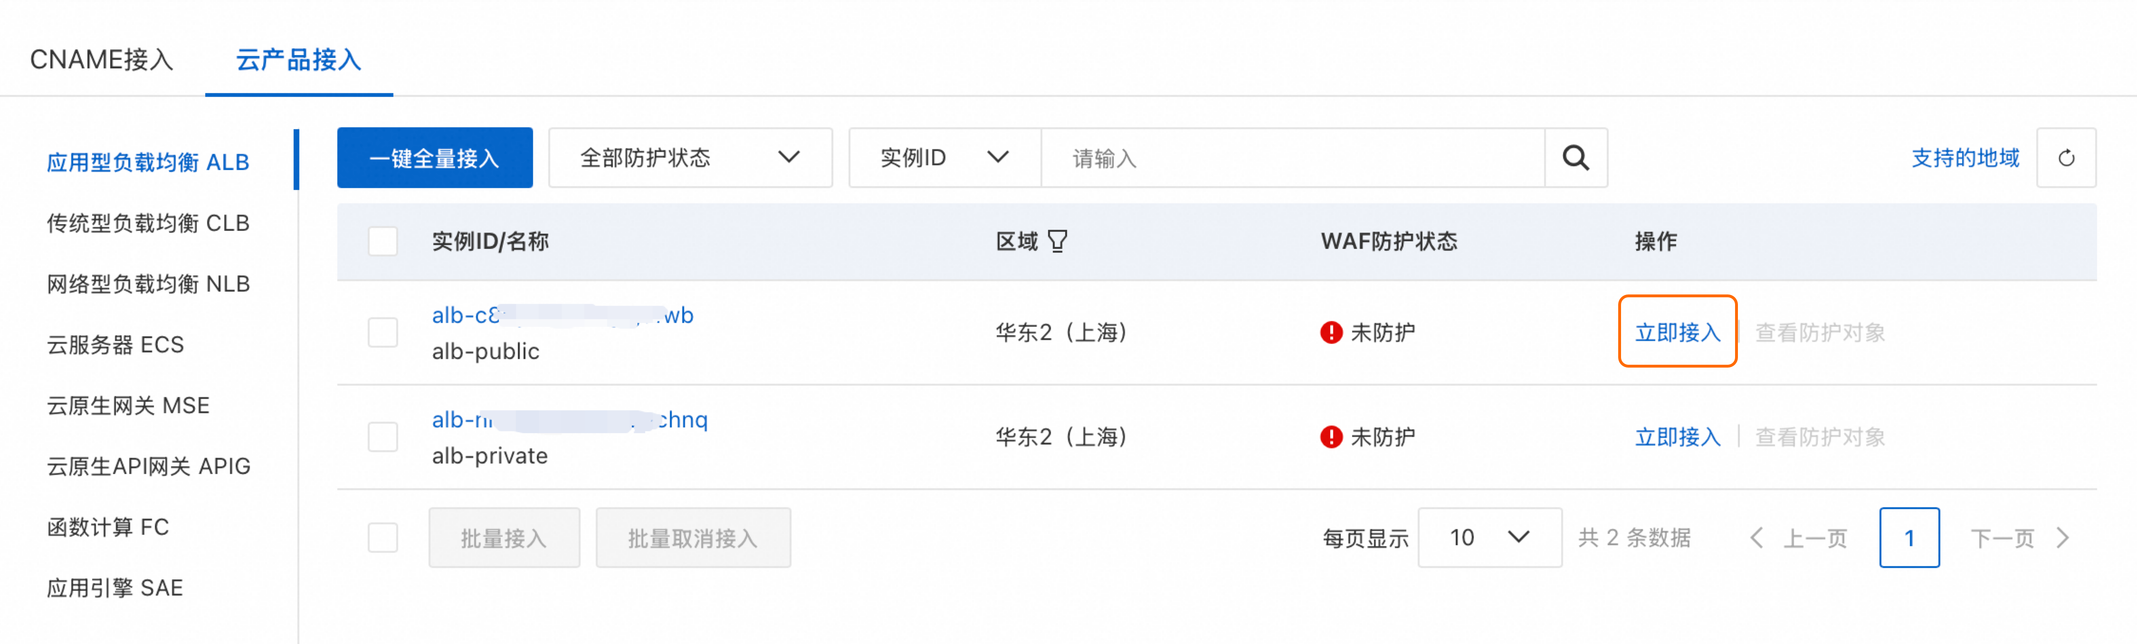Click the search magnifier icon
Viewport: 2137px width, 644px height.
[1575, 158]
